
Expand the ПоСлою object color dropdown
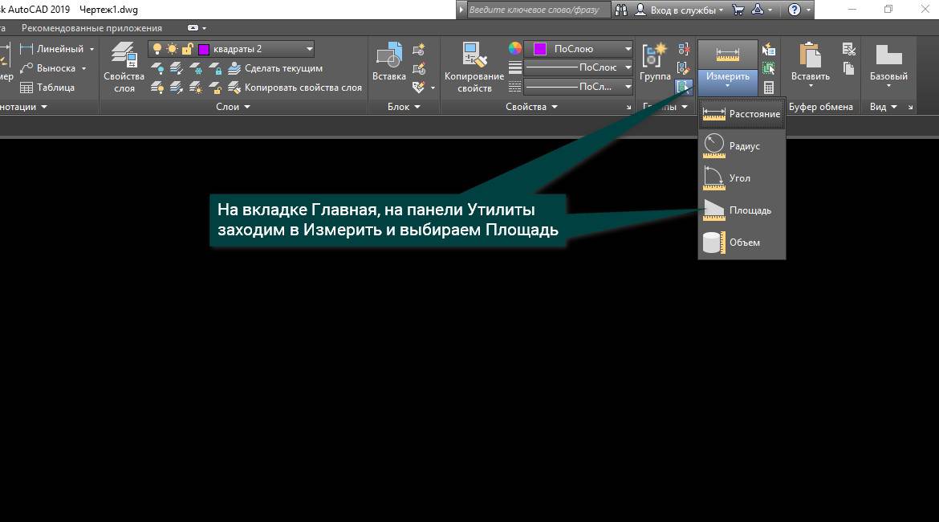(627, 49)
